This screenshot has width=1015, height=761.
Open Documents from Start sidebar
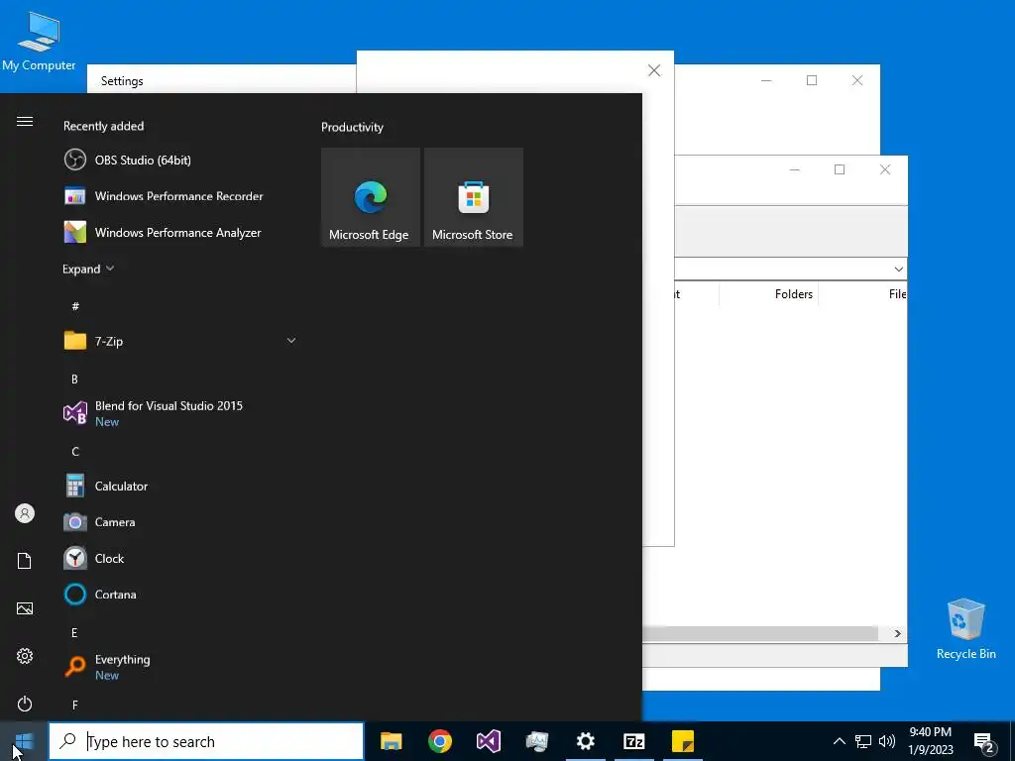coord(25,561)
